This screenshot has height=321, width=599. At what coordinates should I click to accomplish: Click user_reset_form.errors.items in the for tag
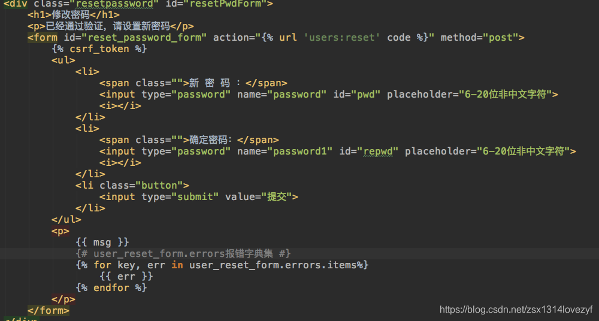click(273, 265)
